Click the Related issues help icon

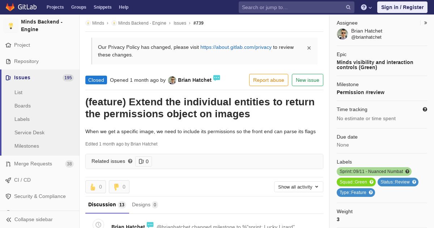(x=130, y=161)
